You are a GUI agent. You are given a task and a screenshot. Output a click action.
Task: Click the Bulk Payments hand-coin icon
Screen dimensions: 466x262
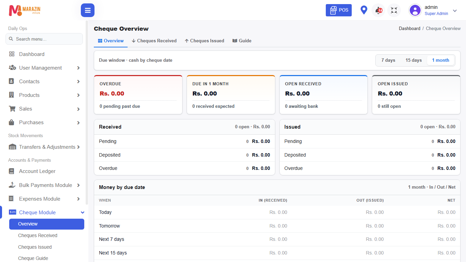[12, 185]
